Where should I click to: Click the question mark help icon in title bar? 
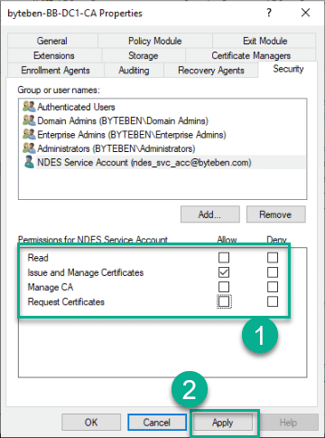click(x=269, y=13)
